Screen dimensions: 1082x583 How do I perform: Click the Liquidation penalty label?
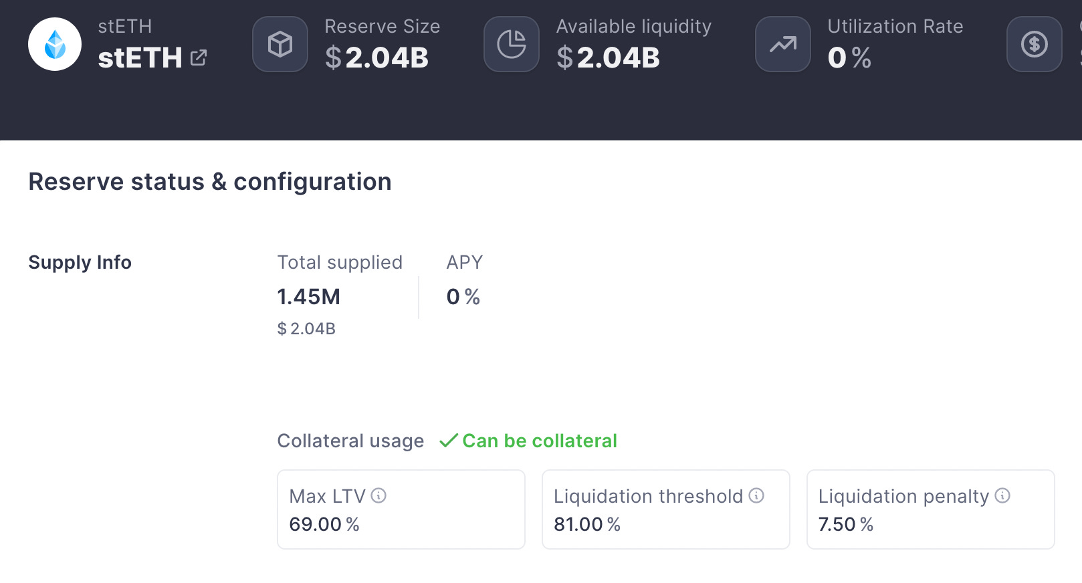pos(904,496)
